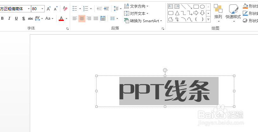Click the shape effects icon
258x132 pixels.
coord(245,21)
